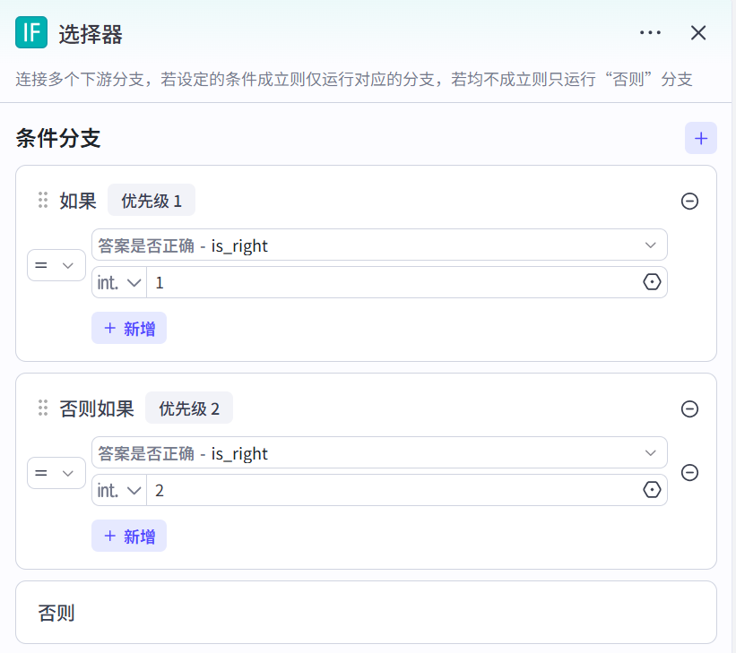Select the 否则 branch block
The image size is (736, 653).
[x=366, y=613]
